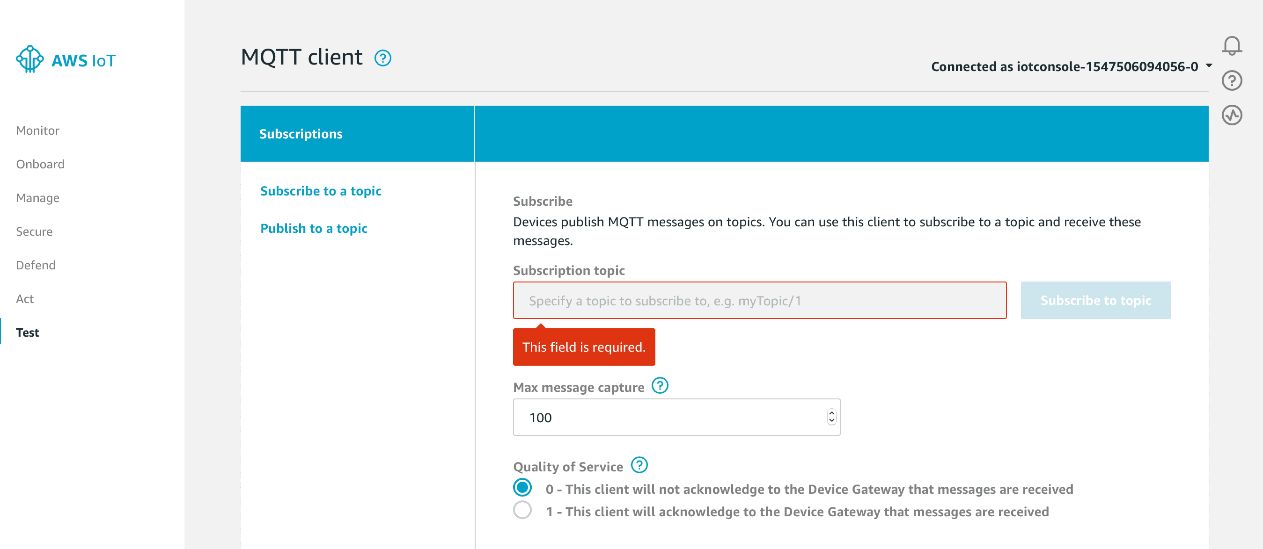Click the Max message capture stepper arrows
This screenshot has height=549, width=1263.
[x=831, y=417]
